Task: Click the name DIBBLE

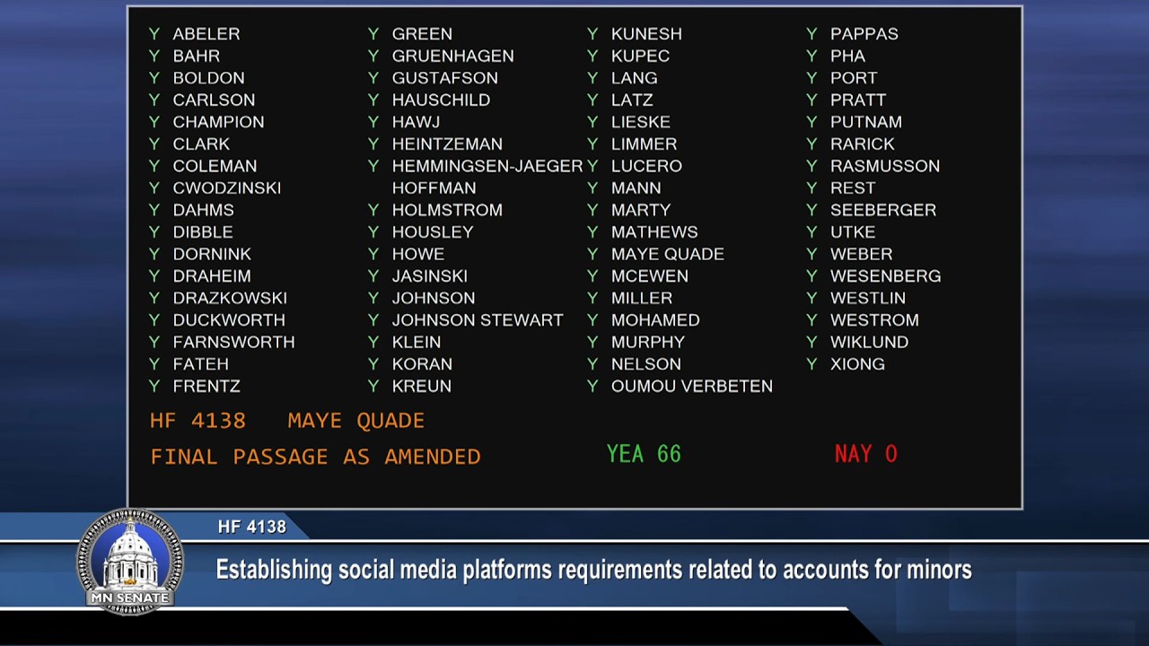Action: click(x=203, y=231)
